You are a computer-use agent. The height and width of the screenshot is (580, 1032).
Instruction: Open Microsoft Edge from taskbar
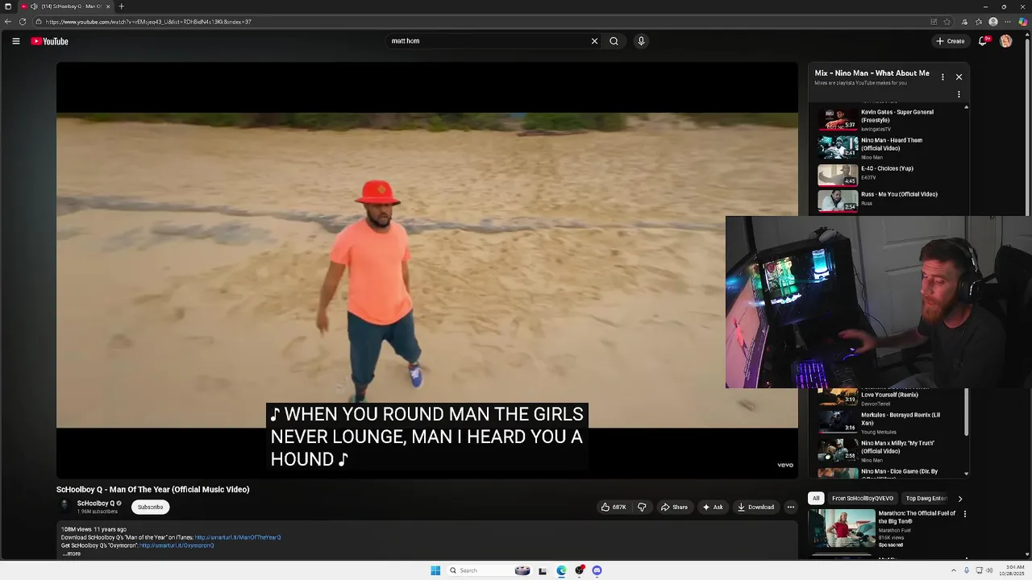[x=561, y=570]
